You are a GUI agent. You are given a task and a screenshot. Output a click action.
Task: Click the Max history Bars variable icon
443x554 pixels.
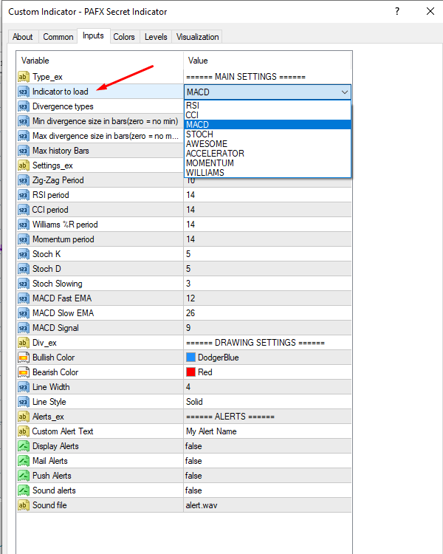24,151
